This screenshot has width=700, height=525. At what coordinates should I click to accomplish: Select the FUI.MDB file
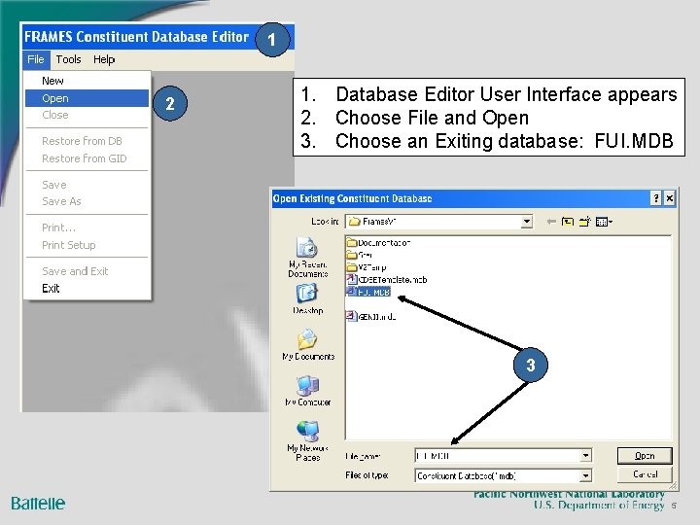368,292
